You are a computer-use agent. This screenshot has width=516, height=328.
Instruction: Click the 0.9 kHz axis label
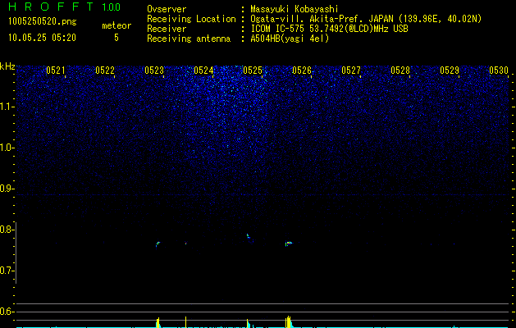(7, 189)
